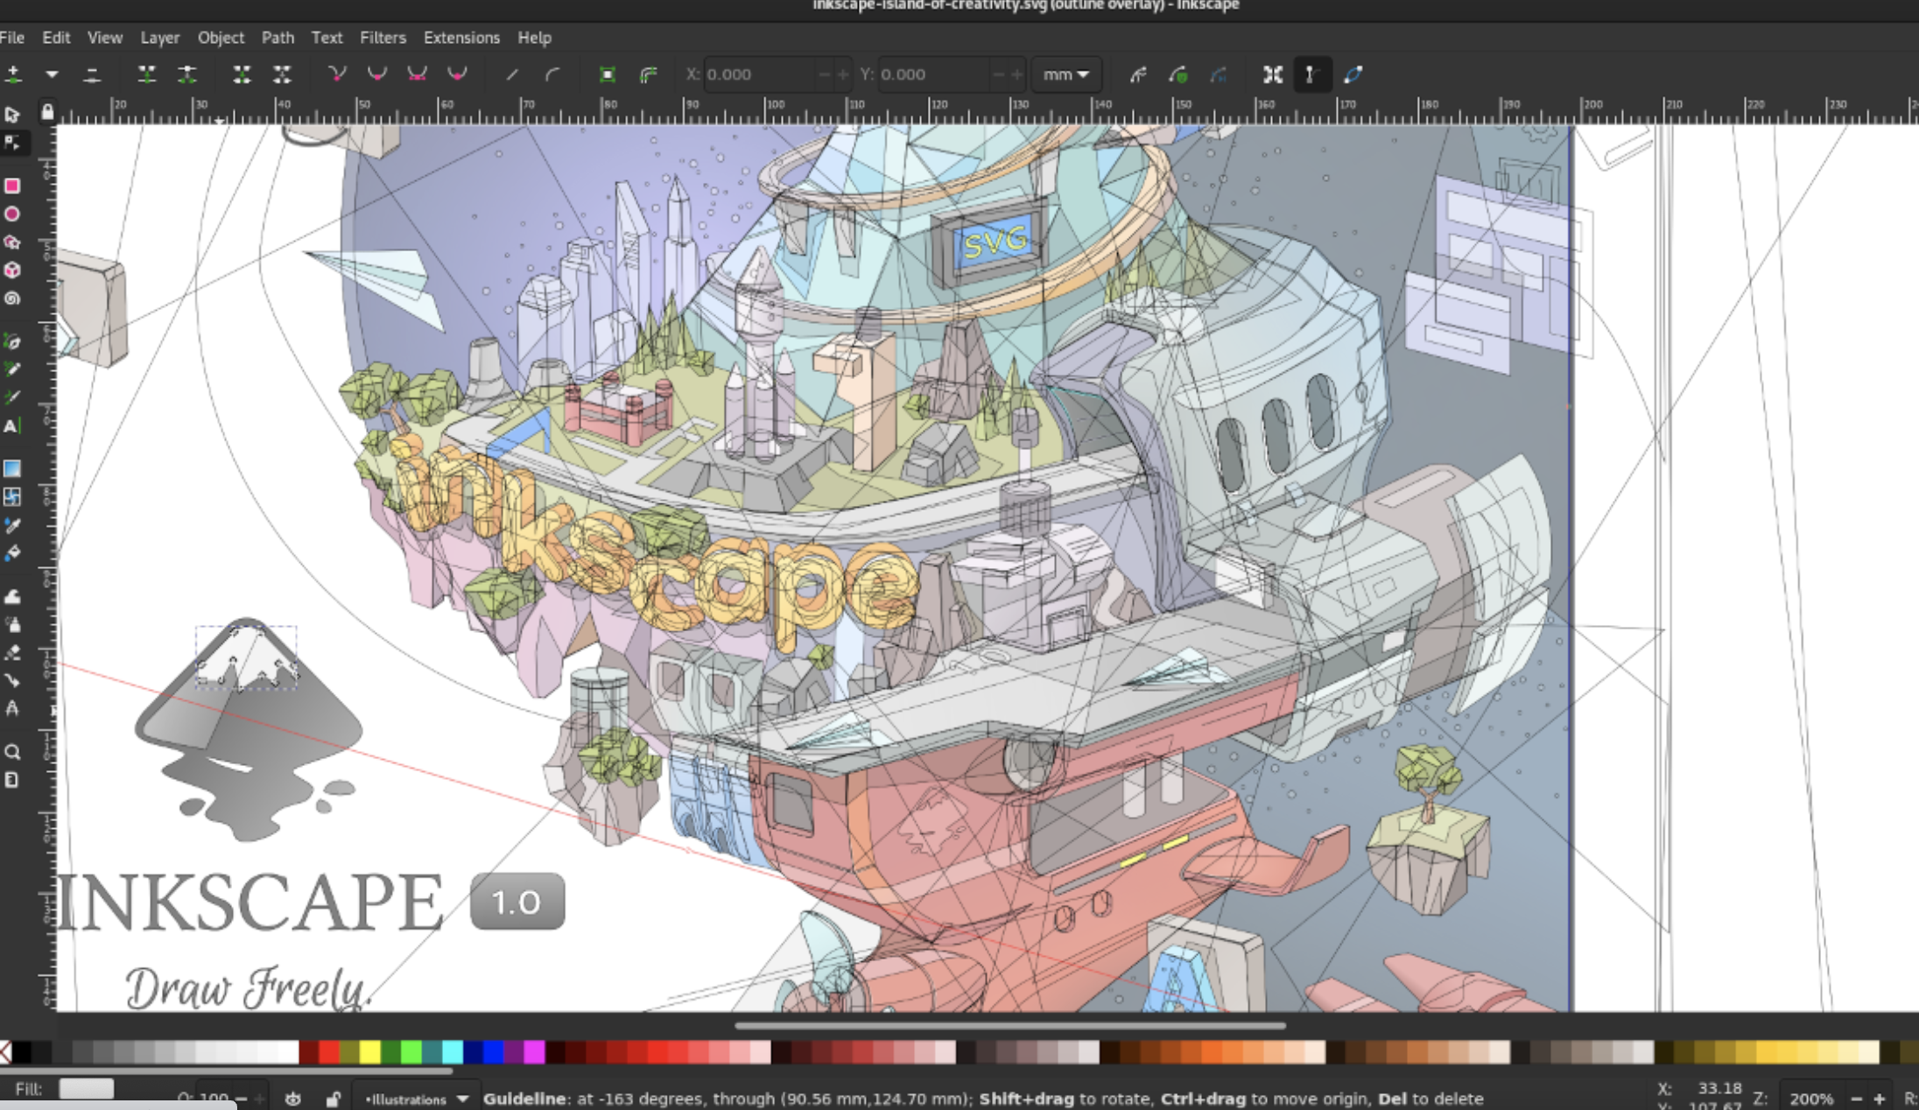Toggle current layer visibility eye
This screenshot has width=1919, height=1110.
pos(293,1099)
